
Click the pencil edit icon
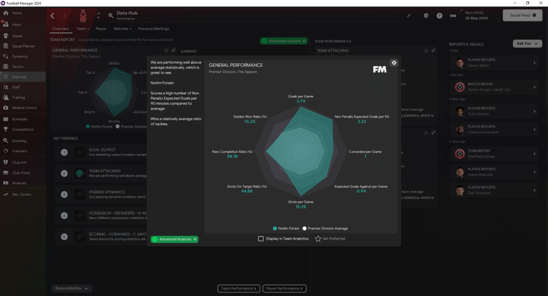click(x=408, y=16)
